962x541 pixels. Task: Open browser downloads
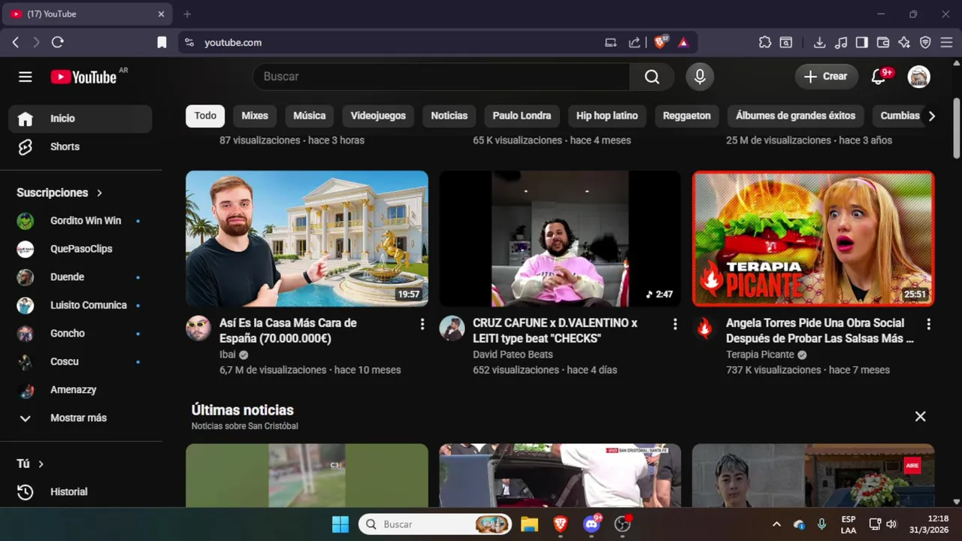click(x=819, y=43)
